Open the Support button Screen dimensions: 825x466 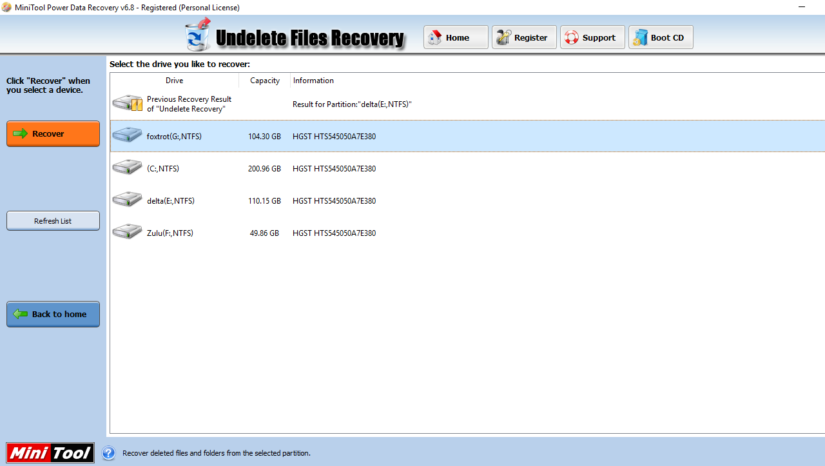click(x=592, y=37)
